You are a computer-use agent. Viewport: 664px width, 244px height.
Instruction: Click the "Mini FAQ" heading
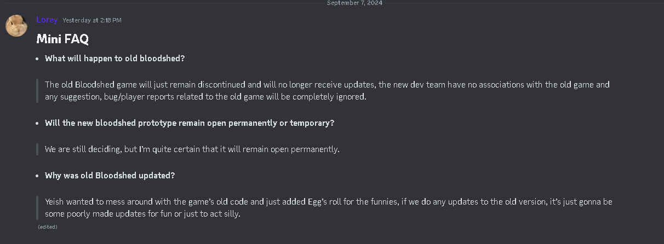tap(62, 39)
